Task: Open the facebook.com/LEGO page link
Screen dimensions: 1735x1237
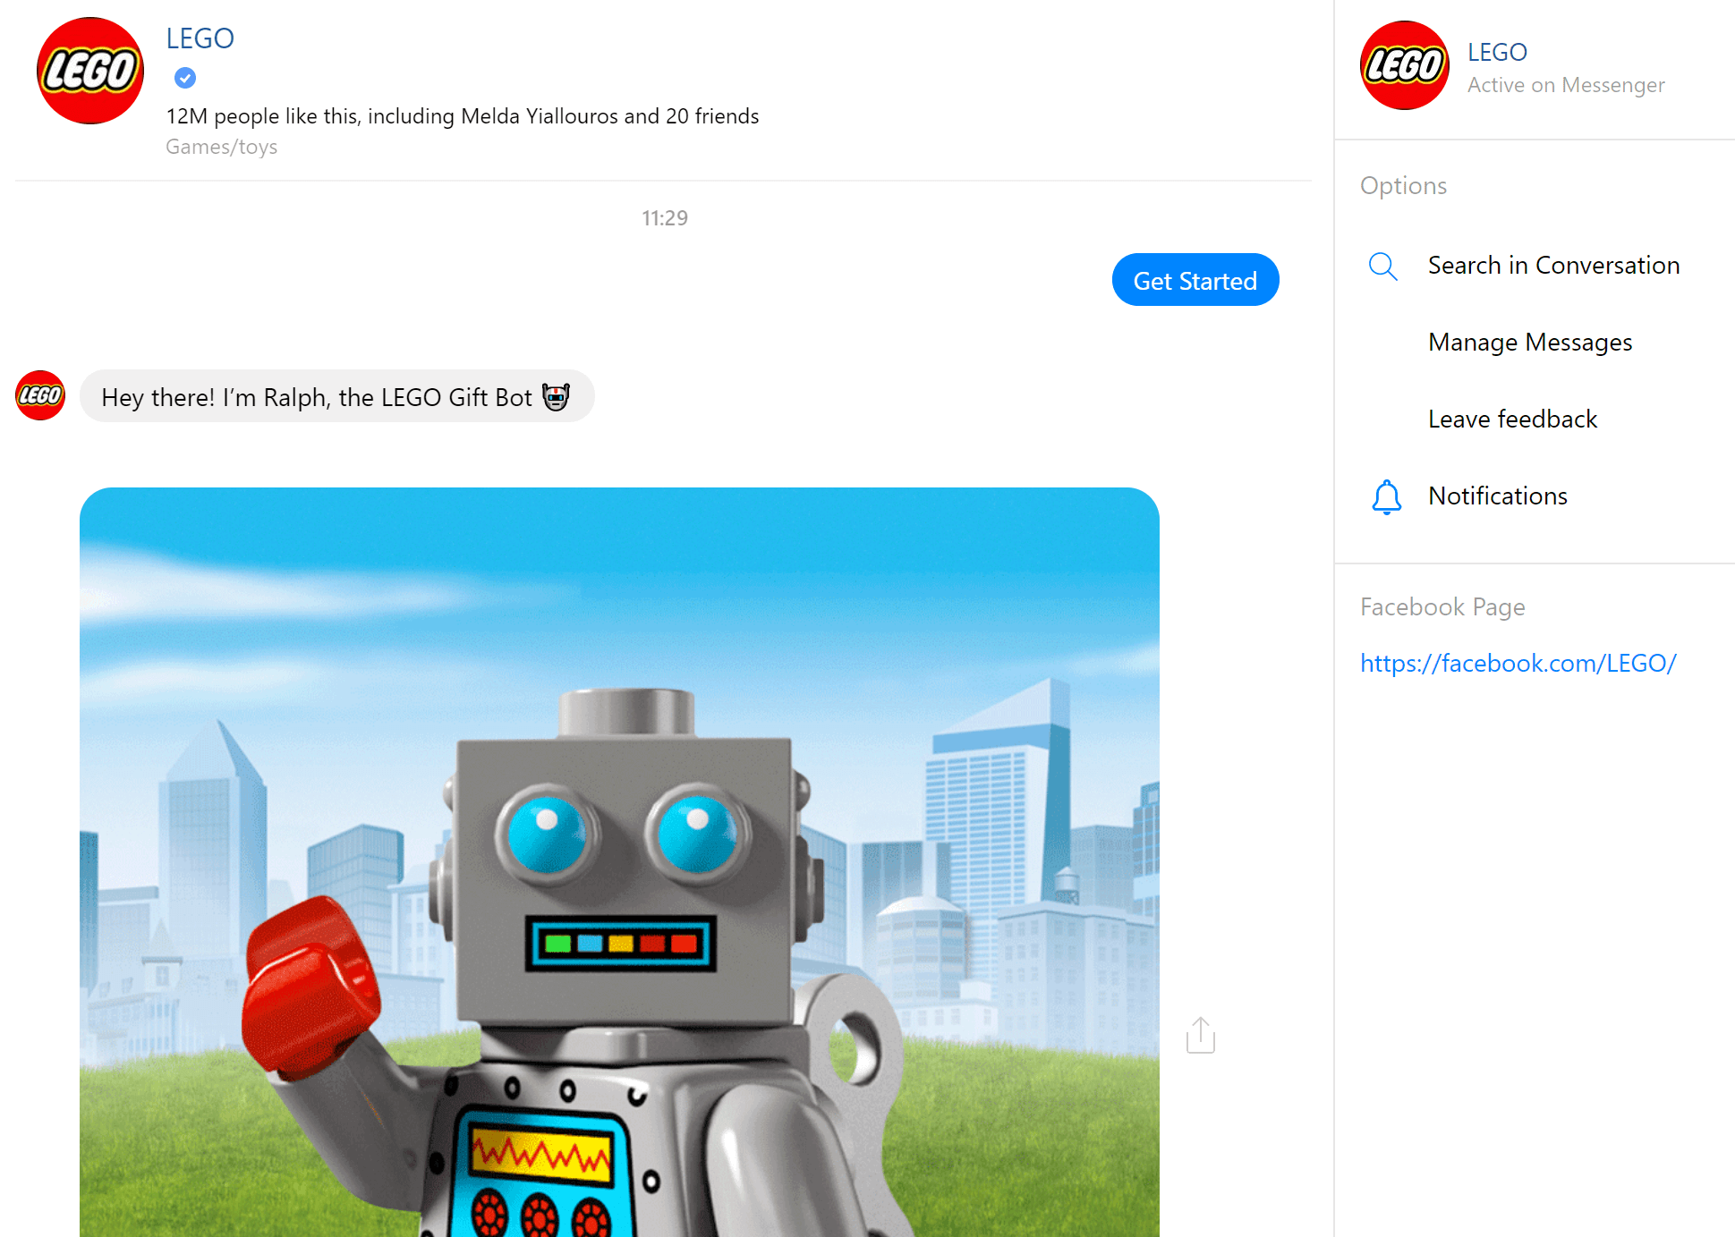Action: point(1518,663)
